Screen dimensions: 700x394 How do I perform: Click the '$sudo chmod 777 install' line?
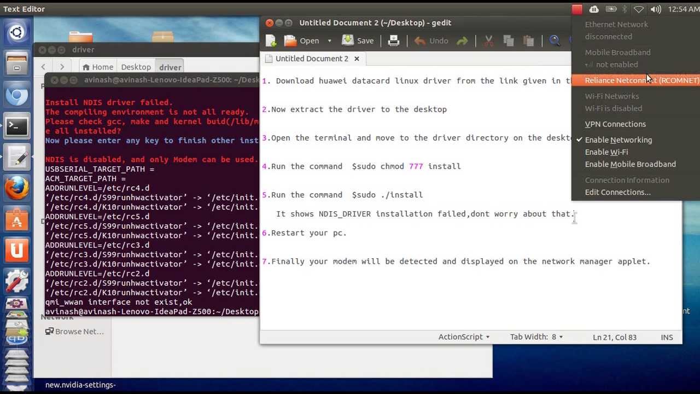(406, 166)
